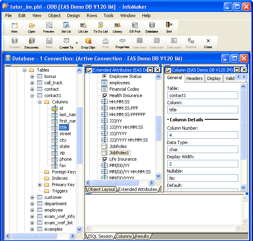Click the Open toolbar icon

pos(32,27)
